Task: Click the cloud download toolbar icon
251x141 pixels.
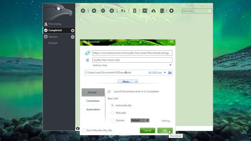Action: [x=154, y=11]
